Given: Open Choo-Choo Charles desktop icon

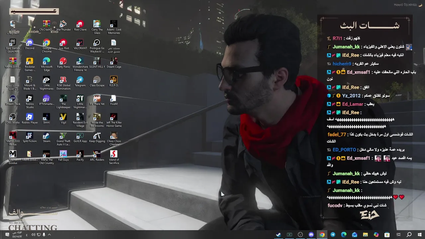Looking at the screenshot, I should click(x=114, y=139).
